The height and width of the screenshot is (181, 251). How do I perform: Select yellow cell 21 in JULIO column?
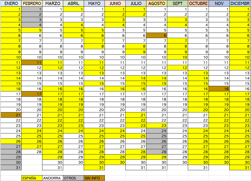(x=136, y=115)
